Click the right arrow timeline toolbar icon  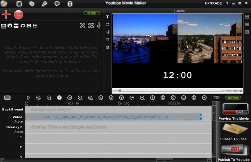coord(216,98)
